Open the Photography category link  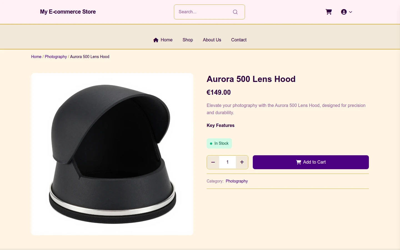click(x=237, y=181)
